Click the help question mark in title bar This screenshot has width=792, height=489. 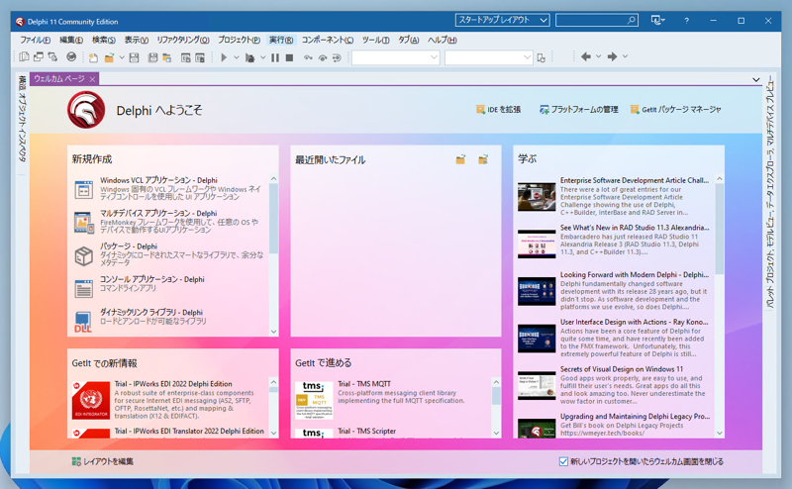pyautogui.click(x=686, y=21)
